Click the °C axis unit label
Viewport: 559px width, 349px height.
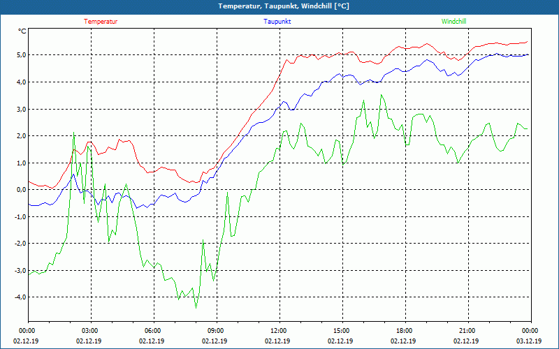point(22,31)
